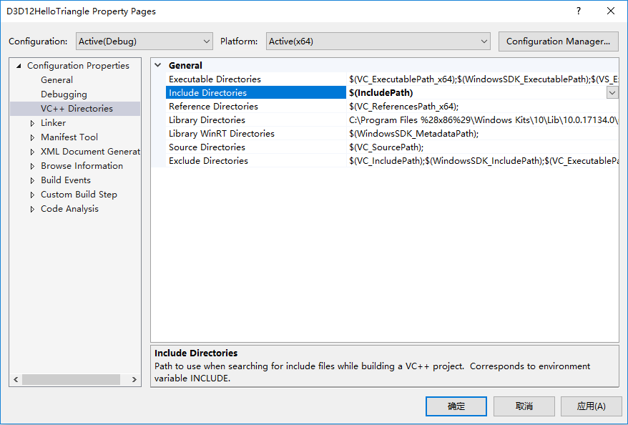This screenshot has height=425, width=628.
Task: Expand the Build Events node
Action: (32, 180)
